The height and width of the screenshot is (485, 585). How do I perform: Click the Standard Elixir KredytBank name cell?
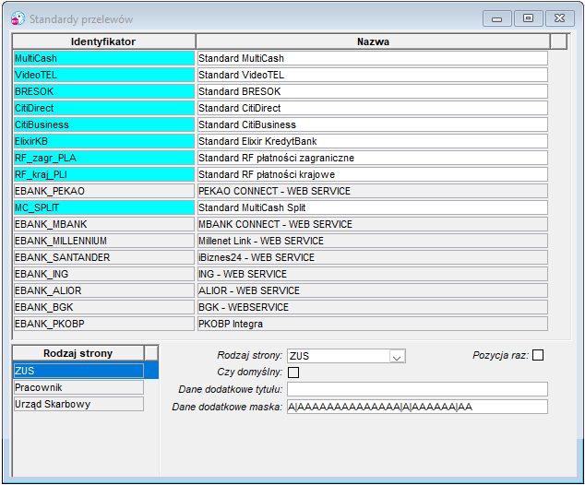pos(373,141)
